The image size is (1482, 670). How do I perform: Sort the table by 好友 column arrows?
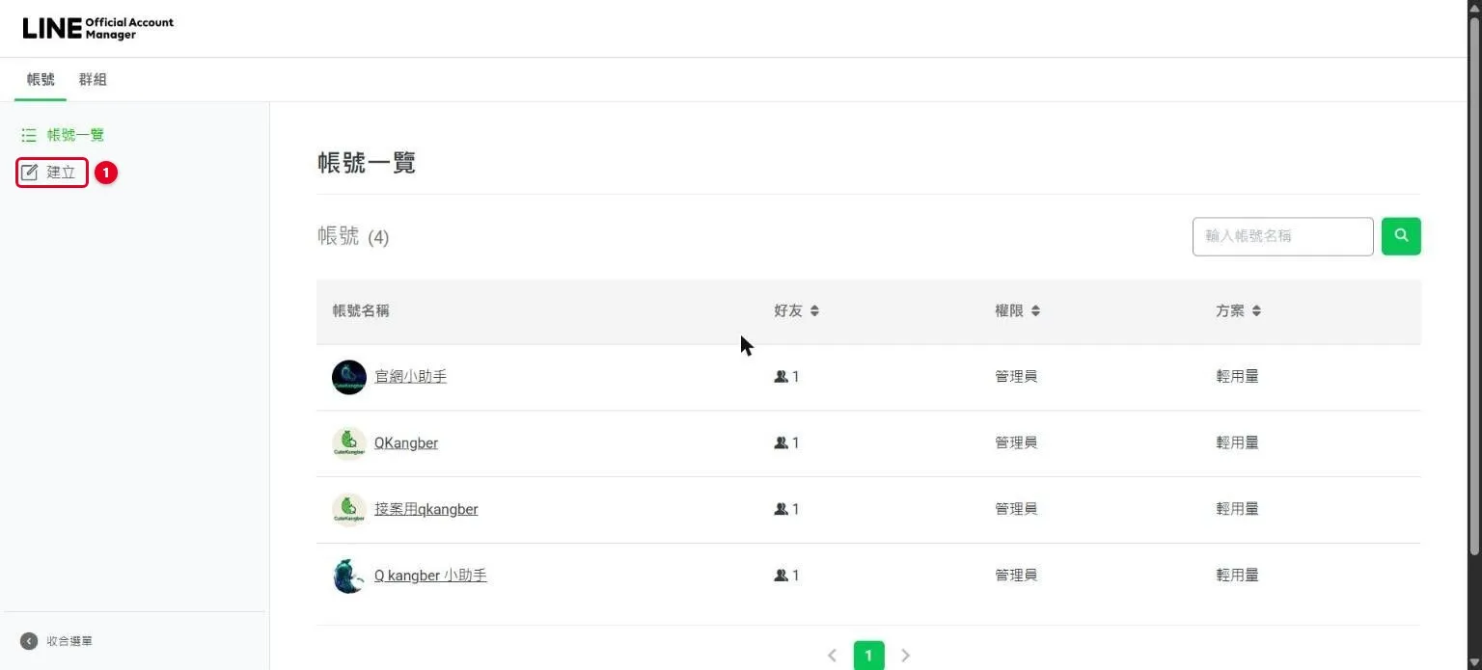pos(814,311)
